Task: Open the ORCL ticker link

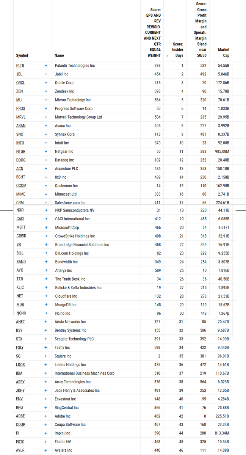Action: click(x=20, y=83)
